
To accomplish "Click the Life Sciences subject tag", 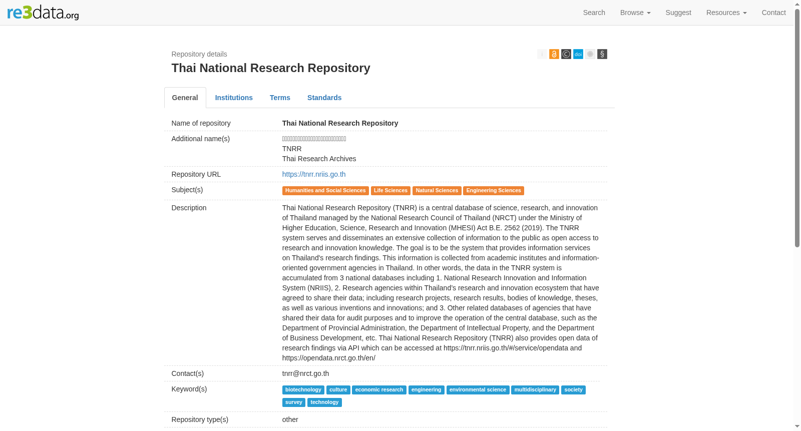I will (x=390, y=191).
